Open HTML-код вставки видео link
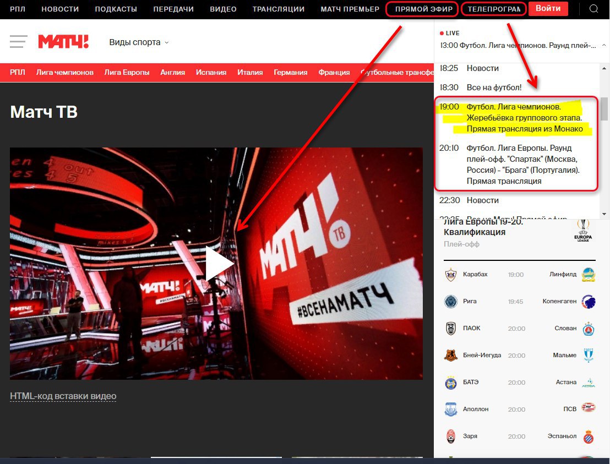Image resolution: width=610 pixels, height=464 pixels. pyautogui.click(x=63, y=396)
